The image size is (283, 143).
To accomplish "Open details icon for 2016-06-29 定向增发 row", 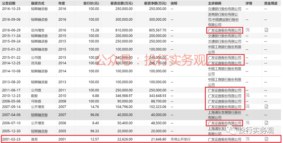I will click(x=247, y=30).
